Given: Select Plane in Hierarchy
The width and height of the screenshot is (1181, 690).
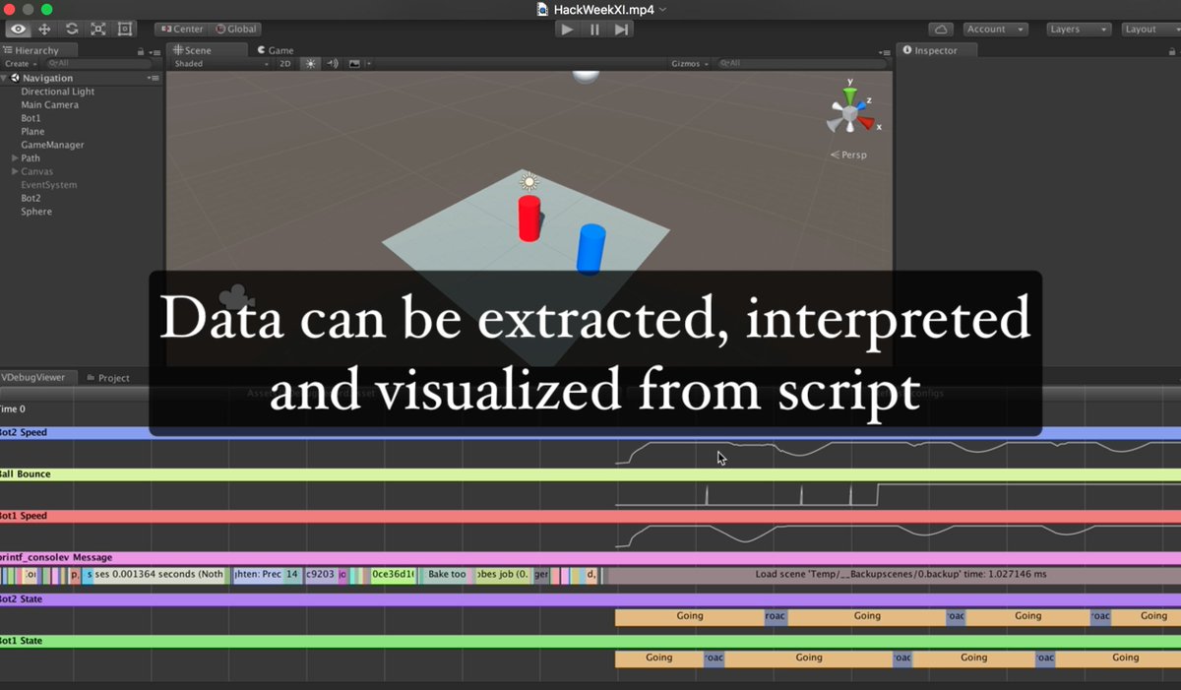Looking at the screenshot, I should 32,131.
